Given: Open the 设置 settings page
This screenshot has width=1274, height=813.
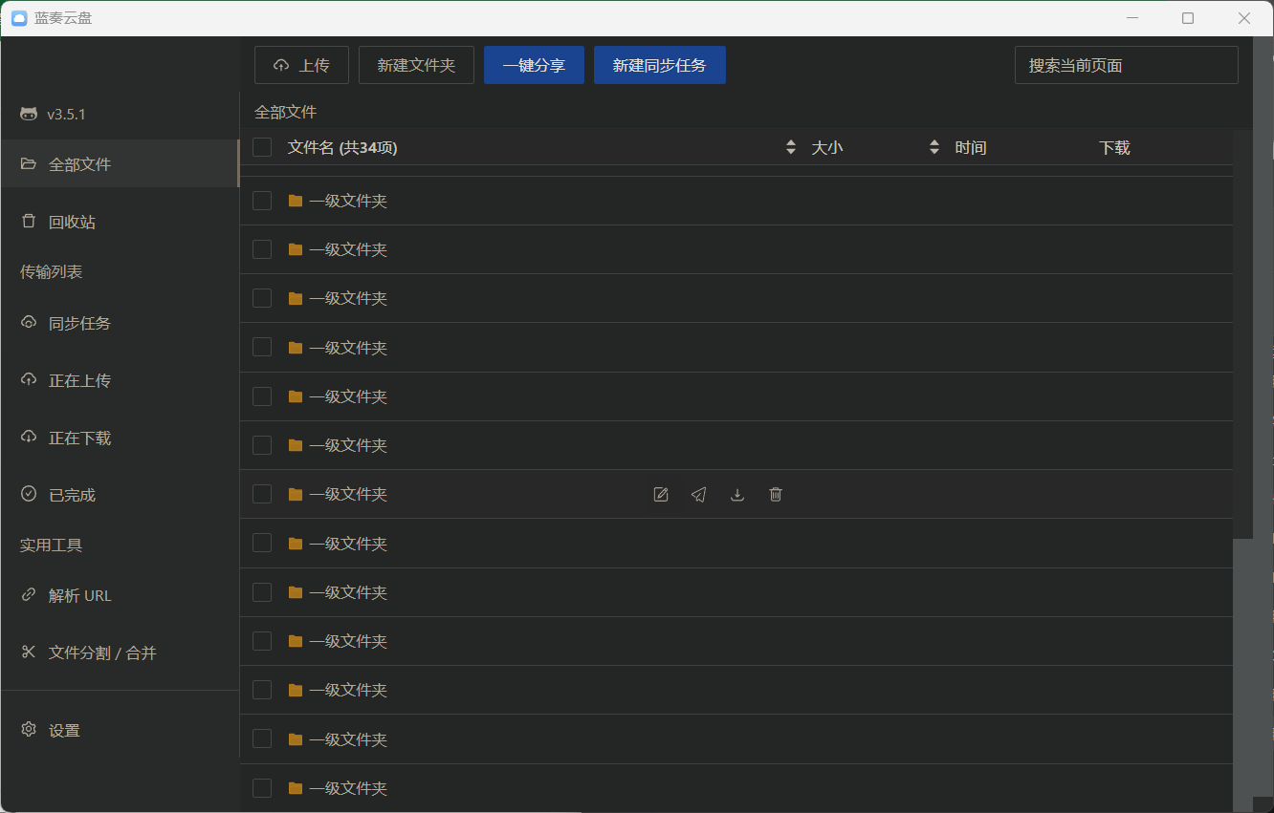Looking at the screenshot, I should click(120, 730).
